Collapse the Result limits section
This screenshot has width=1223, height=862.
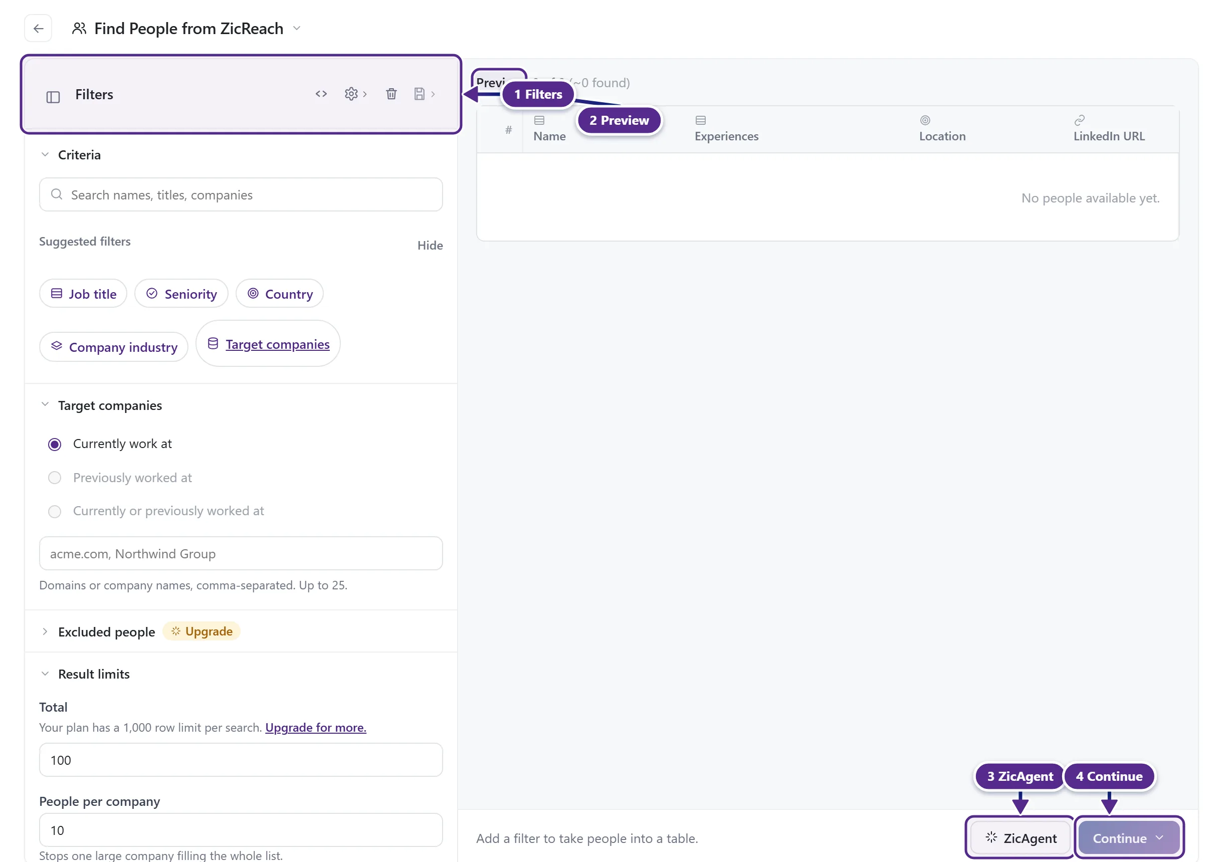45,674
